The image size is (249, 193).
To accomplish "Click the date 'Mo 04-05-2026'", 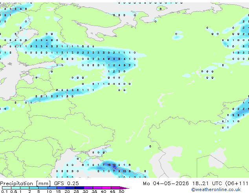I will [166, 184].
